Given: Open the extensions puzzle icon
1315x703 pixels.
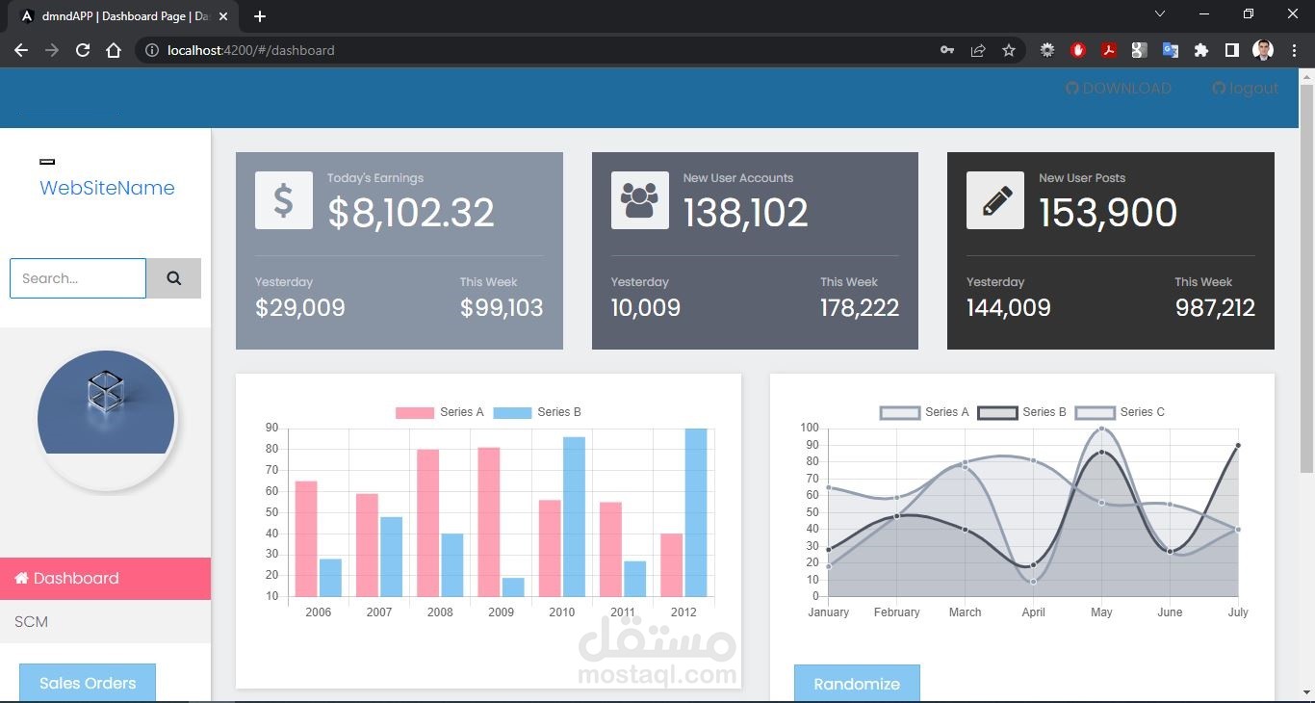Looking at the screenshot, I should (x=1201, y=50).
